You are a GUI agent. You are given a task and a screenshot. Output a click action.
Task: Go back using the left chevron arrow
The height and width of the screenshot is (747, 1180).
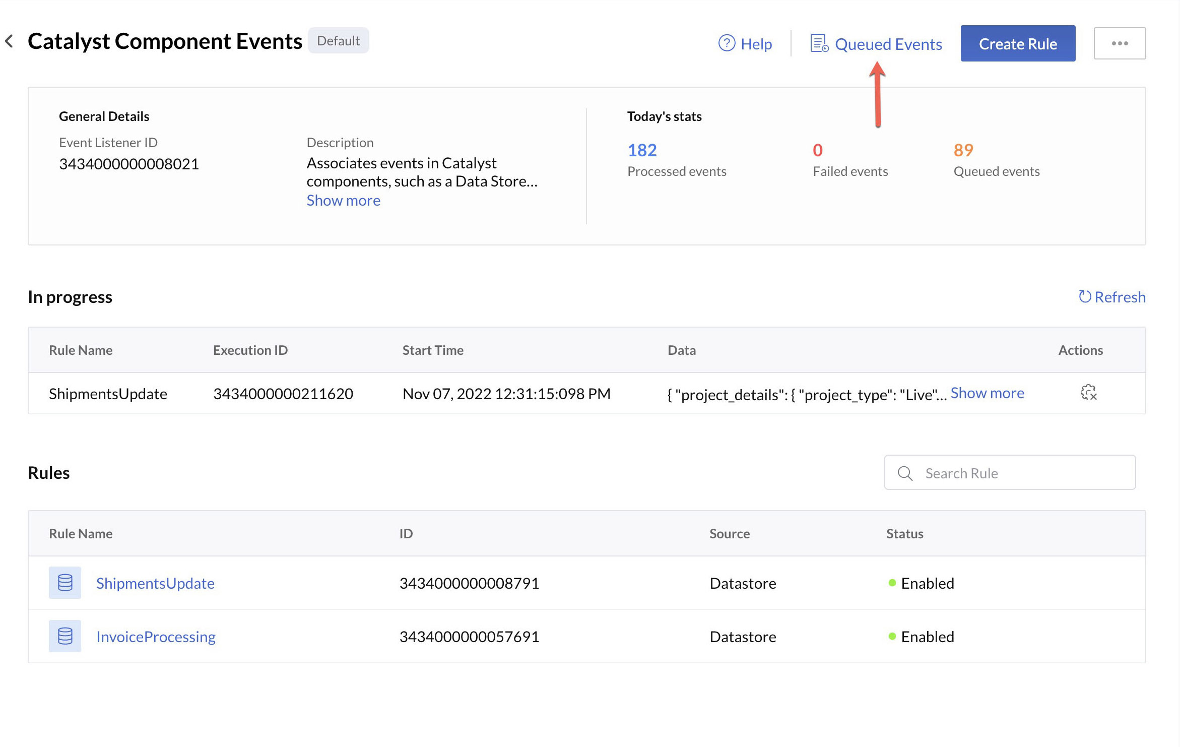[9, 41]
